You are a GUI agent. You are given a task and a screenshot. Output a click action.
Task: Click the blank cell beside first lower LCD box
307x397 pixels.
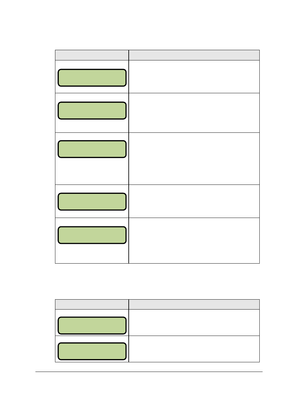coord(194,323)
